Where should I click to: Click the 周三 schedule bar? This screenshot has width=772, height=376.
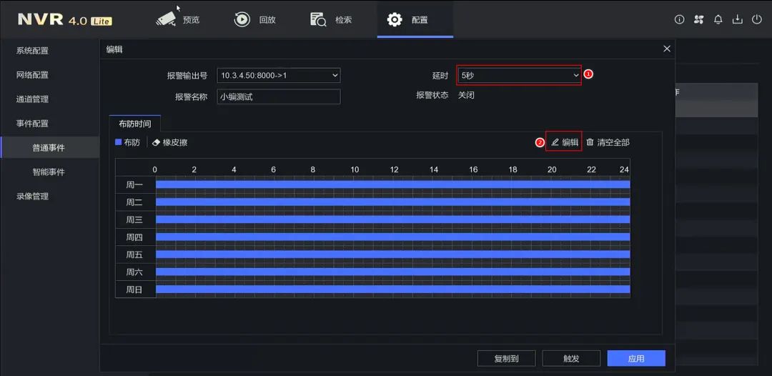392,219
